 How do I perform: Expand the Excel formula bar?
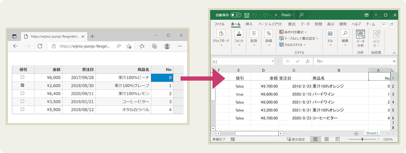coord(394,61)
